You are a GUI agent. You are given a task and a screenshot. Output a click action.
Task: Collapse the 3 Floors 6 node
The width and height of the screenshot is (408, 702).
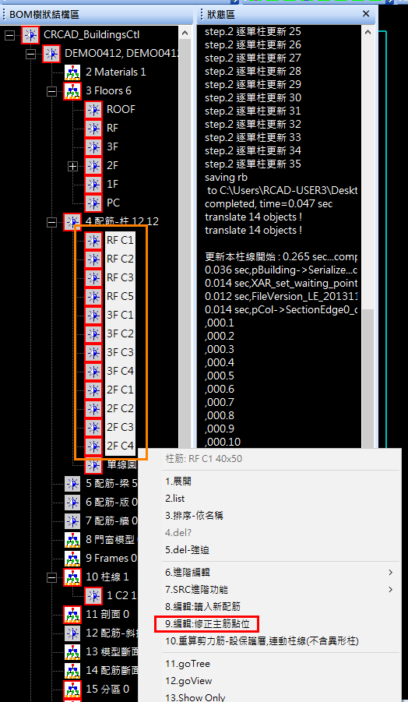pyautogui.click(x=52, y=91)
